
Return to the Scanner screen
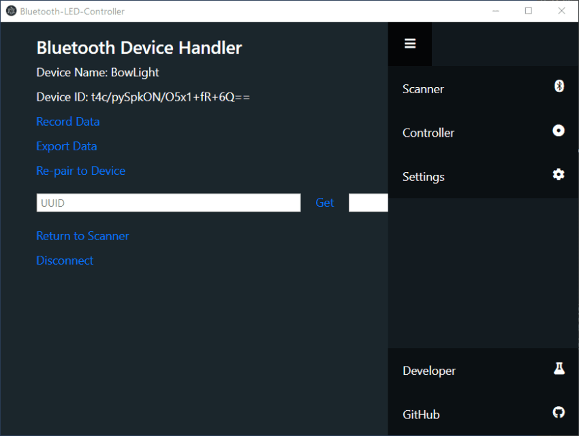point(82,235)
